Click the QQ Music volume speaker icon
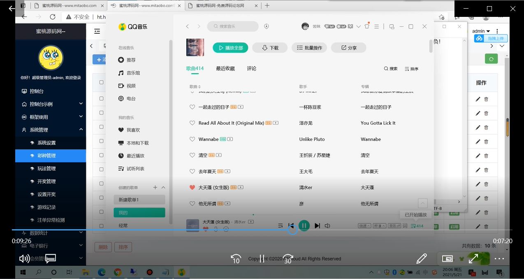Image resolution: width=524 pixels, height=279 pixels. [x=327, y=226]
